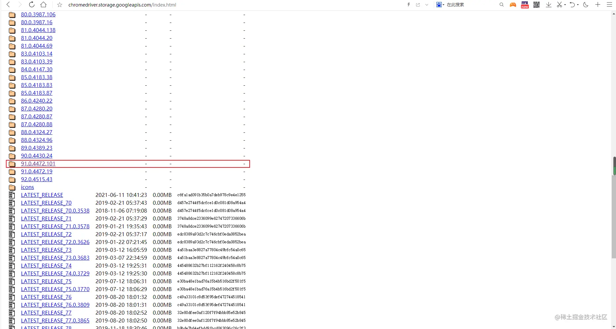Select the date 2021-06-11 10:41:23

[x=121, y=195]
